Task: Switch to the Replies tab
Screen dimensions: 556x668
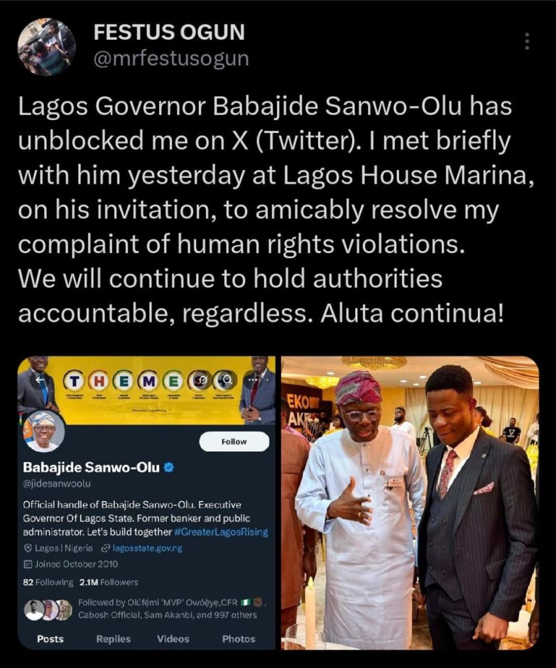Action: pos(113,639)
